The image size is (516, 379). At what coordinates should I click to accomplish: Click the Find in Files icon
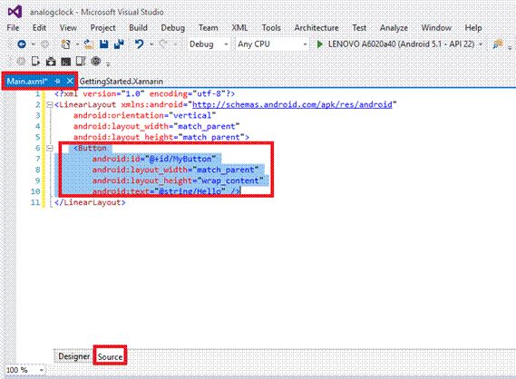[x=498, y=44]
